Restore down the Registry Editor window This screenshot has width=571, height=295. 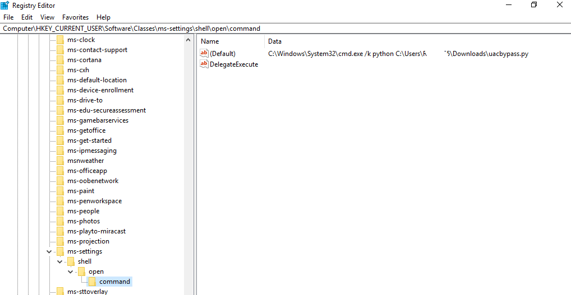click(534, 5)
